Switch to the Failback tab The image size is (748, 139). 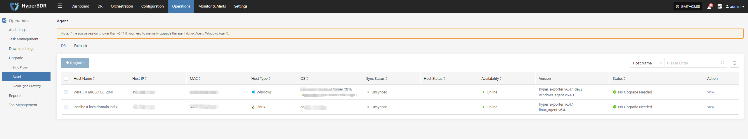81,46
